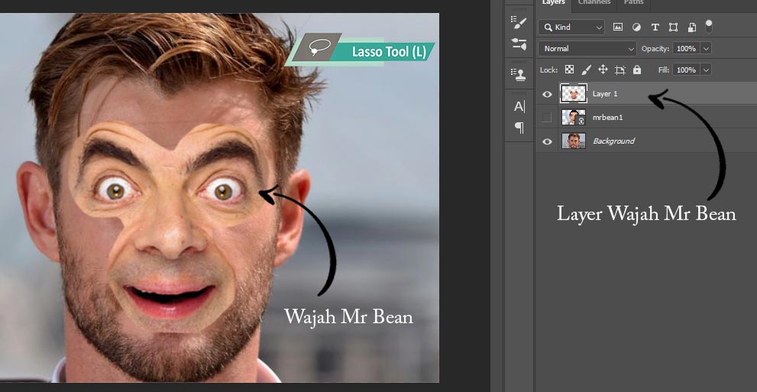Filter layers by pixel layers icon

pos(617,27)
